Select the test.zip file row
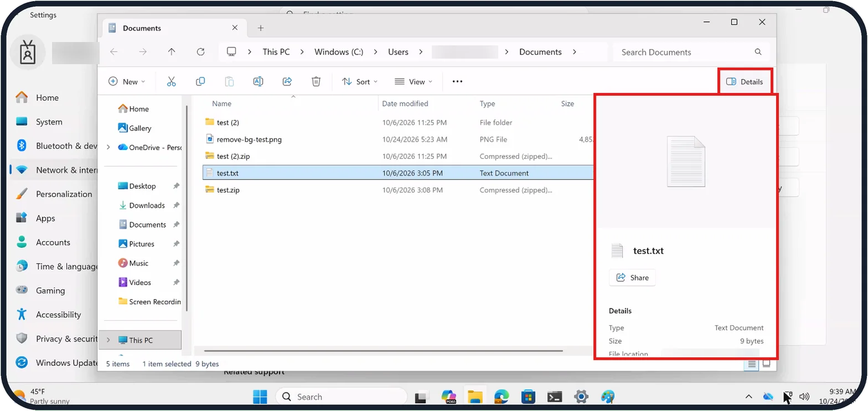This screenshot has width=868, height=411. click(397, 190)
